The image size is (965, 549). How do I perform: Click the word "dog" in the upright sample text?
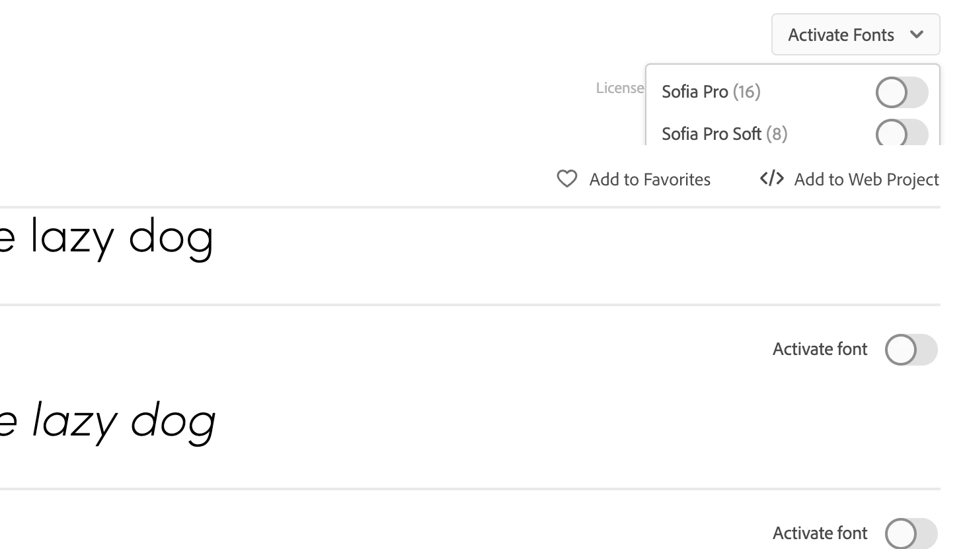171,238
